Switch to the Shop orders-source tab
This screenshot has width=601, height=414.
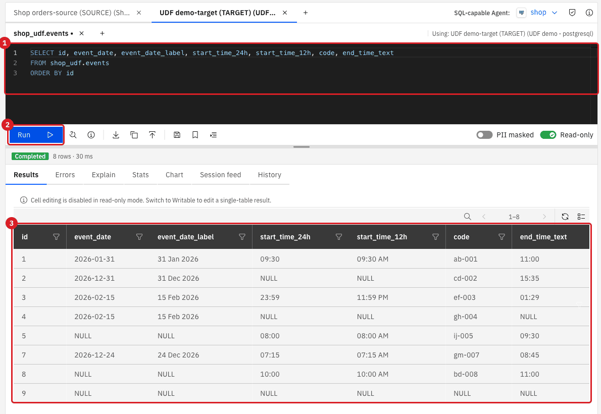pyautogui.click(x=72, y=13)
